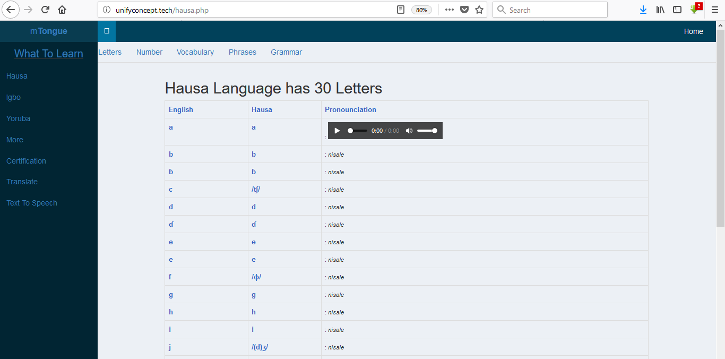Open page actions three-dots menu
725x359 pixels.
pos(449,10)
